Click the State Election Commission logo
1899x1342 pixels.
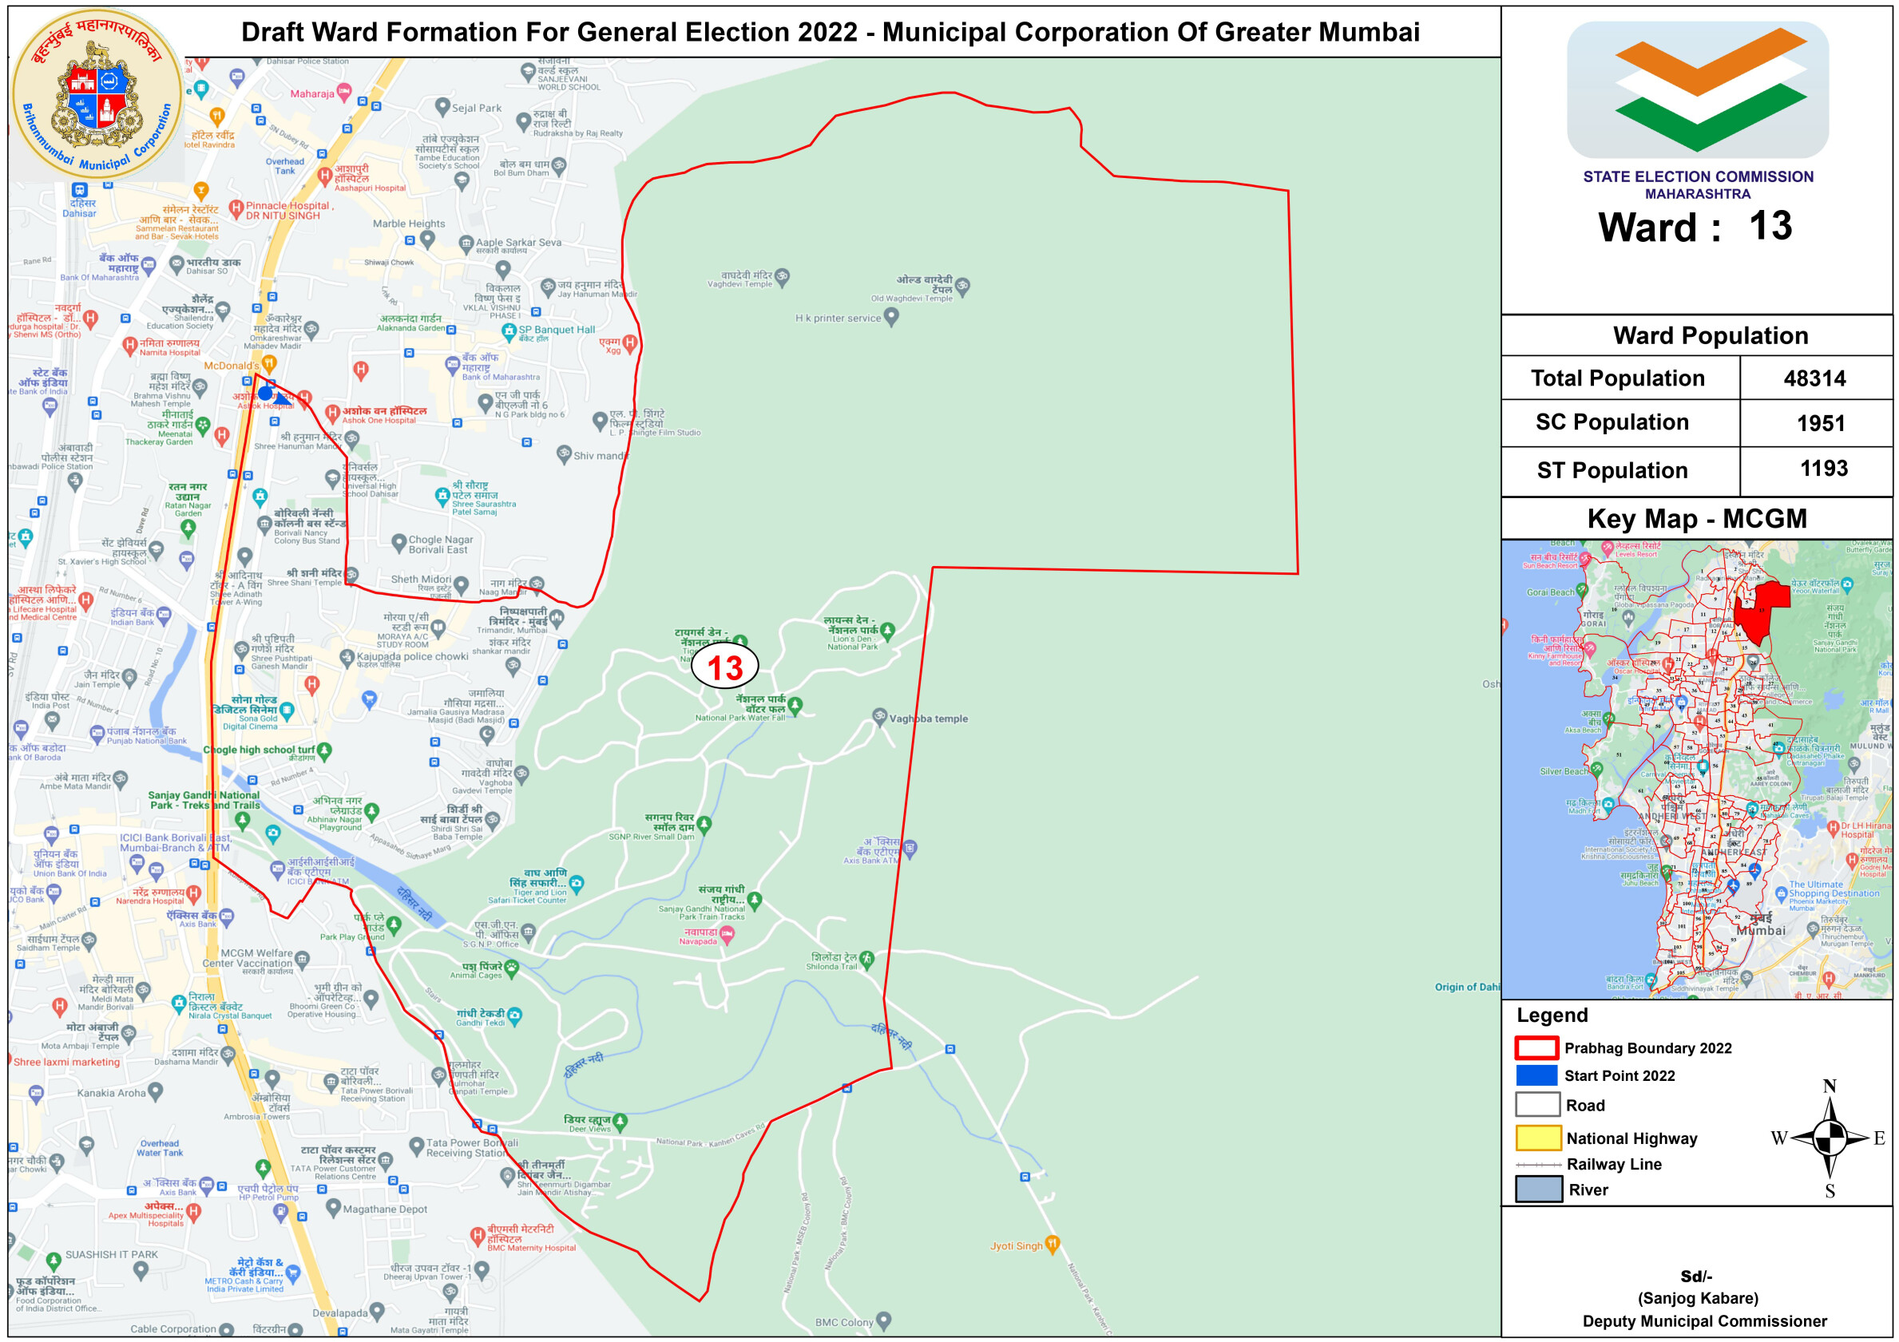(x=1697, y=89)
